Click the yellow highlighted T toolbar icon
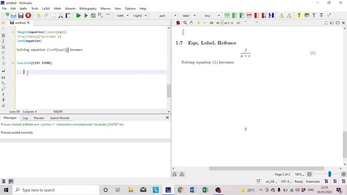Viewport: 347px width, 195px height. tap(299, 16)
